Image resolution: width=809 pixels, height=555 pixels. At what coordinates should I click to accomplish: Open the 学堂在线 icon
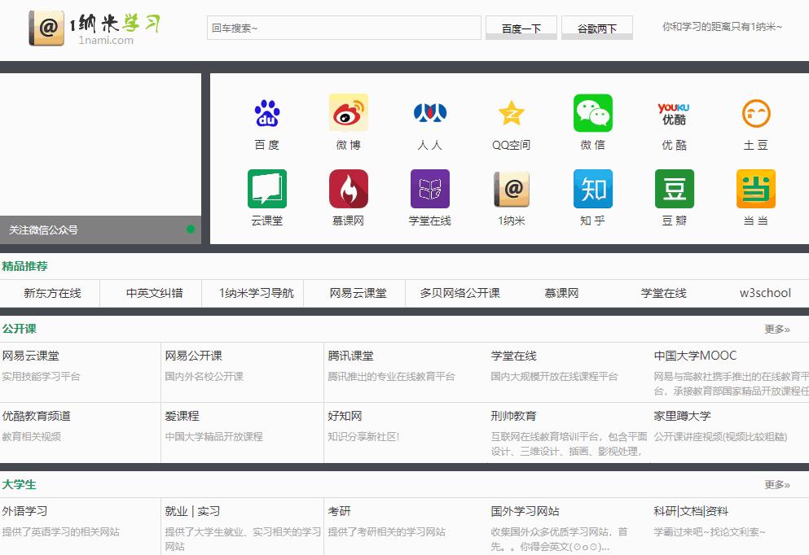pyautogui.click(x=429, y=189)
